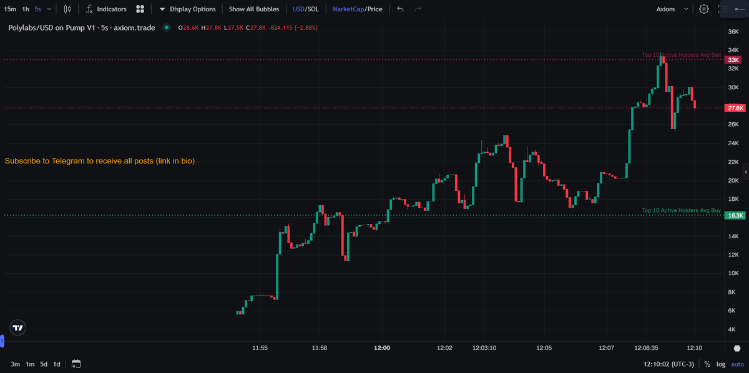
Task: Click the grid layout selector icon
Action: [x=139, y=9]
